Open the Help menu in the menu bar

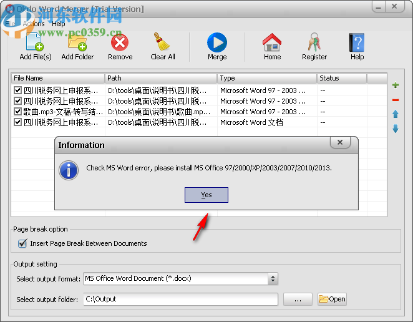click(58, 24)
